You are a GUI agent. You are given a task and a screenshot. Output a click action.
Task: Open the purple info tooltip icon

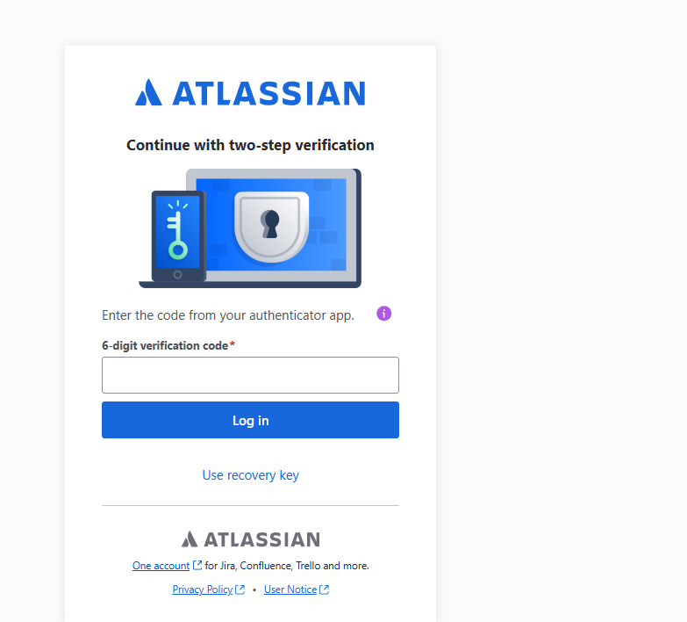[x=383, y=314]
